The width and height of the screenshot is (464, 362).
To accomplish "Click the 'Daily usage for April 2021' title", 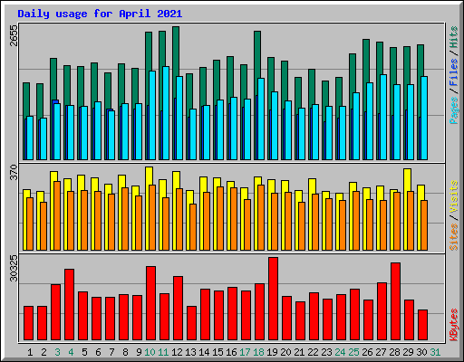I will pos(100,14).
